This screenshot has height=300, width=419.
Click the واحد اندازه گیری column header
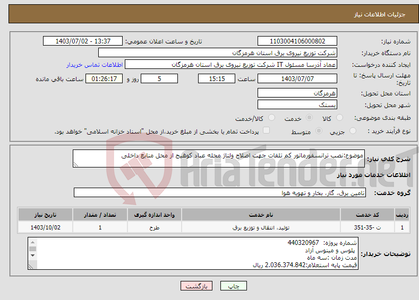tap(155, 215)
